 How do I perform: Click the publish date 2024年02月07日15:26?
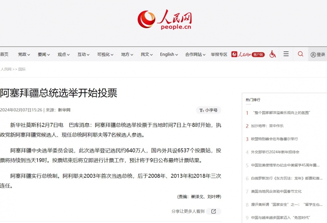[21, 110]
